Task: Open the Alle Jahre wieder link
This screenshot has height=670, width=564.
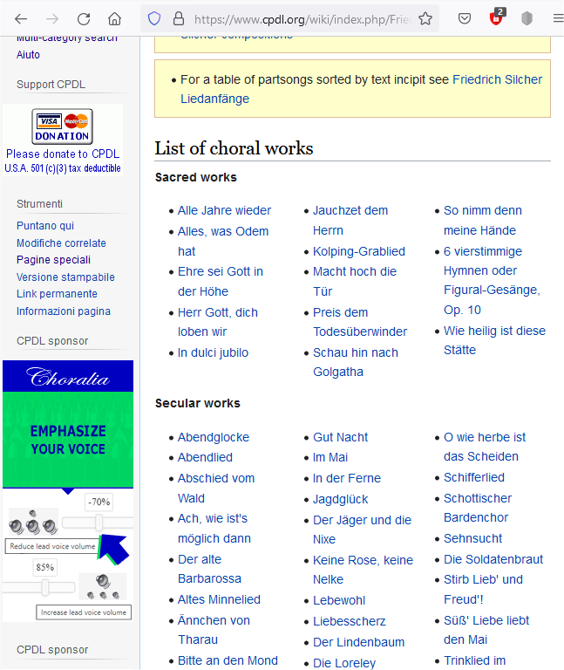Action: 224,210
